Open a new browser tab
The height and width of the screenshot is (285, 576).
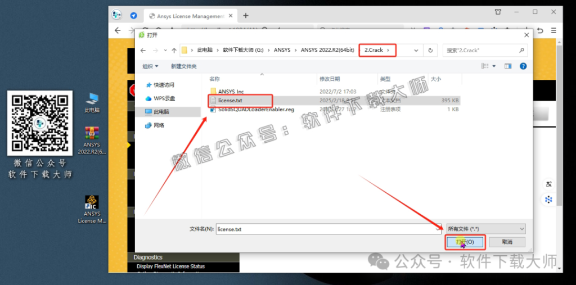(246, 15)
